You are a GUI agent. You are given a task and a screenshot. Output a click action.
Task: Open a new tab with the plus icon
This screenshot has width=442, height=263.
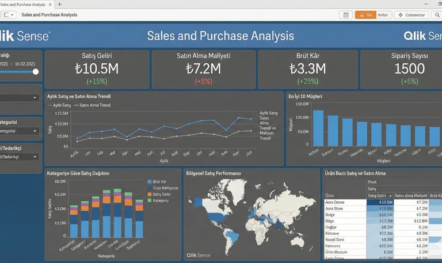pyautogui.click(x=59, y=4)
